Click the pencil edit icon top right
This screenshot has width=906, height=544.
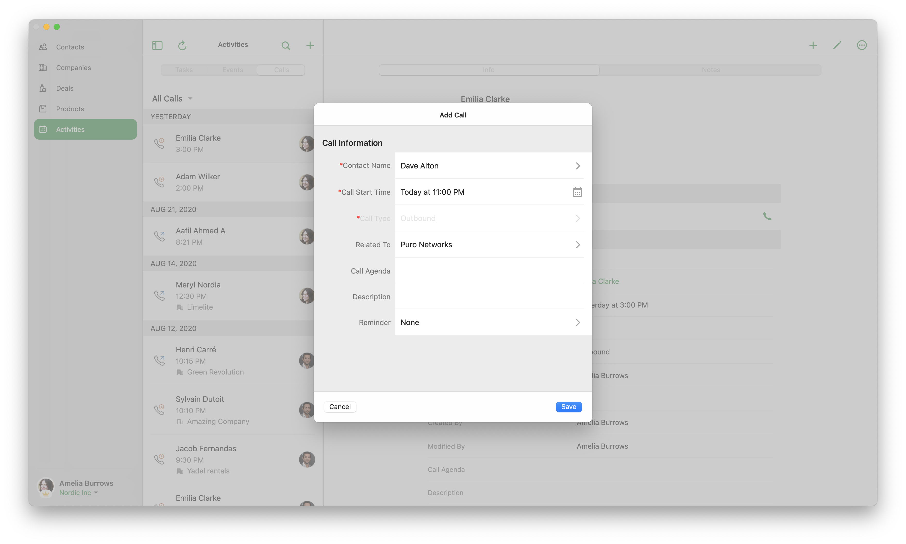pyautogui.click(x=837, y=45)
